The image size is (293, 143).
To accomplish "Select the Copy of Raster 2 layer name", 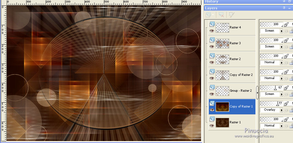I will pyautogui.click(x=241, y=75).
